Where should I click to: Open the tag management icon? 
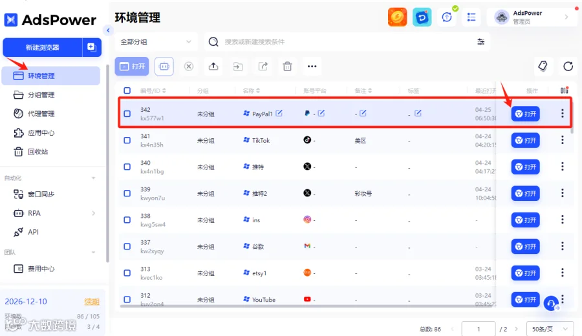click(x=543, y=67)
